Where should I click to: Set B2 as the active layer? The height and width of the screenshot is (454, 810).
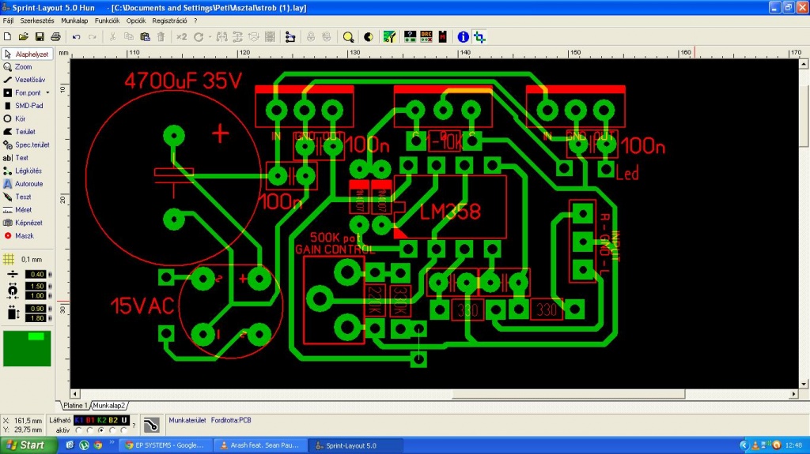[x=112, y=430]
